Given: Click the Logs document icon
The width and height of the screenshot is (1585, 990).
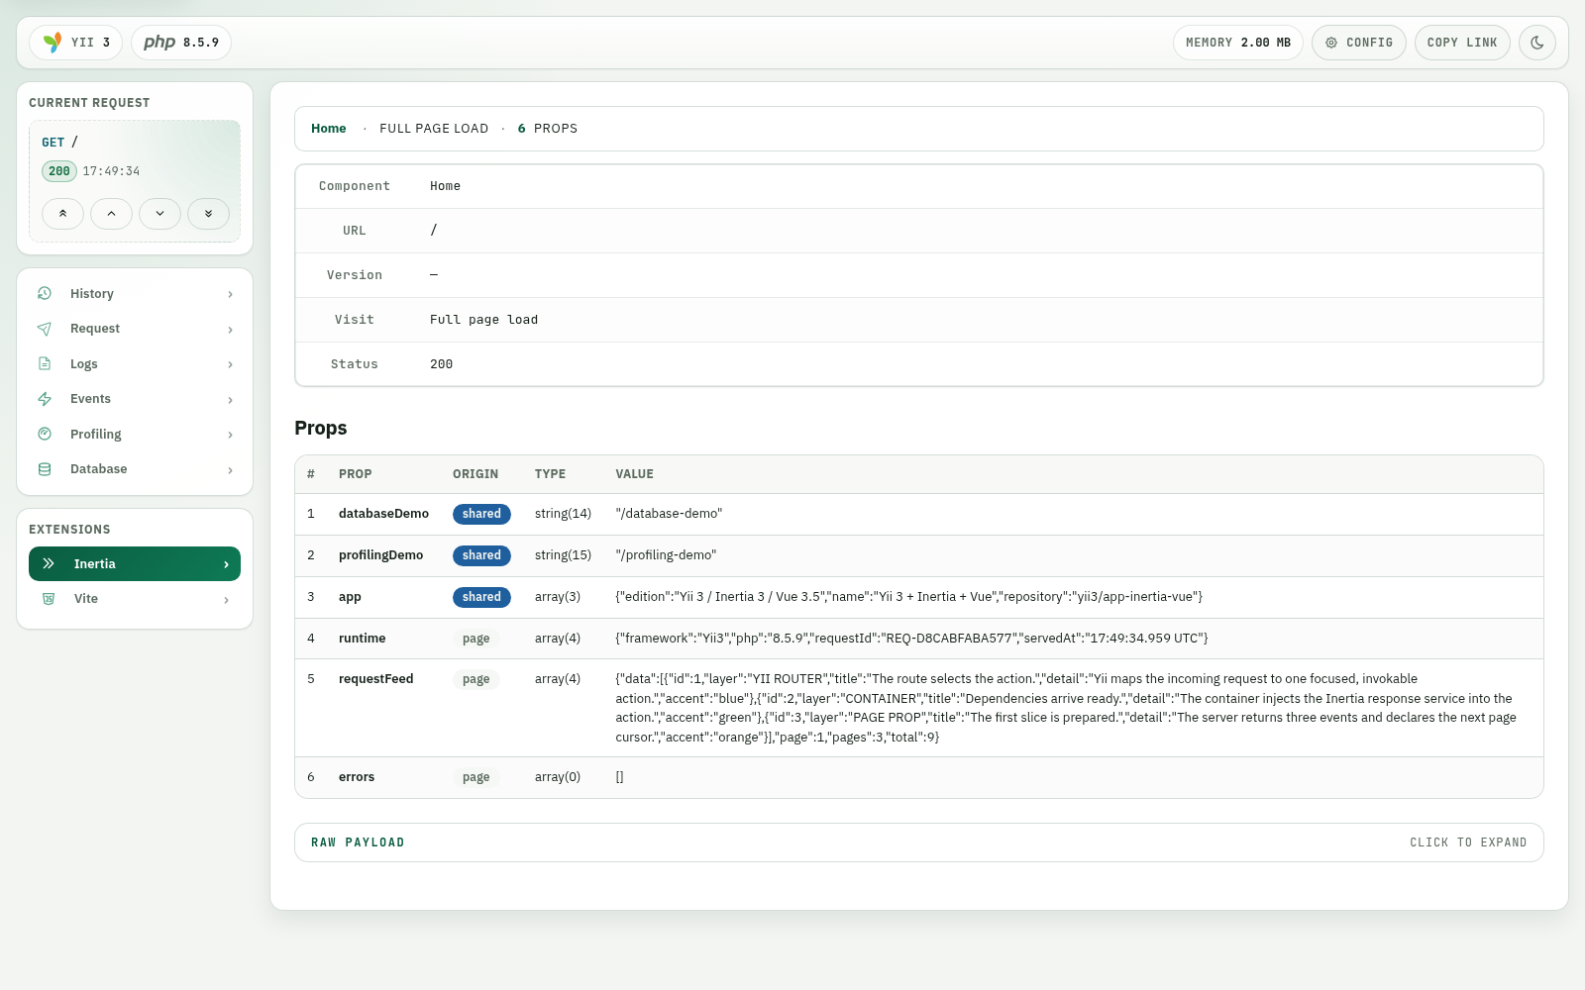Looking at the screenshot, I should tap(45, 364).
